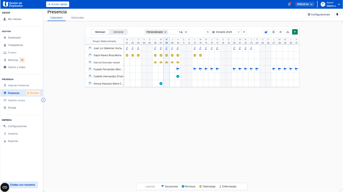Viewport: 343px width, 192px height.
Task: Expand the Alberto J. user menu
Action: tap(339, 4)
